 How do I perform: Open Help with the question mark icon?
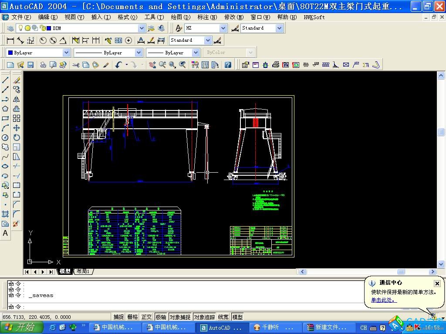pyautogui.click(x=227, y=65)
